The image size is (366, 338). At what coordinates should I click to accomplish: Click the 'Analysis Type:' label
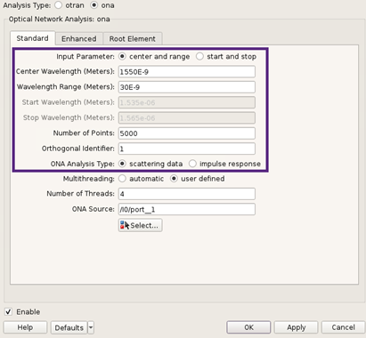point(27,5)
